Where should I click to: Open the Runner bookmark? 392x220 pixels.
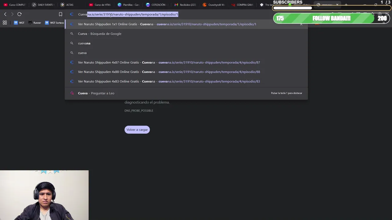pyautogui.click(x=35, y=23)
